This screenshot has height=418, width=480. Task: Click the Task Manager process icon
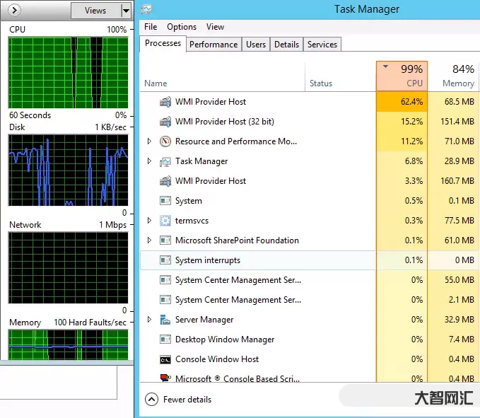point(165,161)
